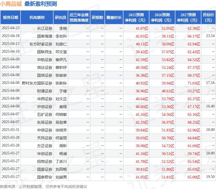Click the 36.38亿 profit value
The width and height of the screenshot is (216, 189).
(142, 75)
